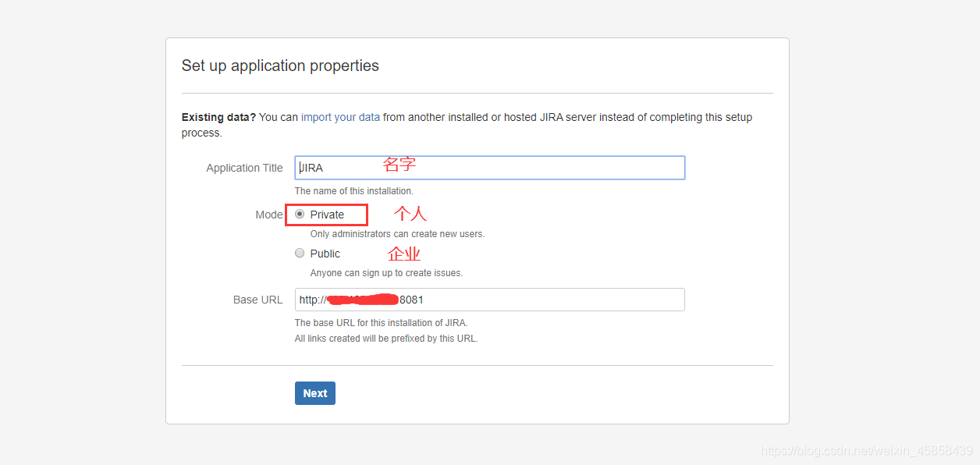Click the Mode label

(x=269, y=215)
